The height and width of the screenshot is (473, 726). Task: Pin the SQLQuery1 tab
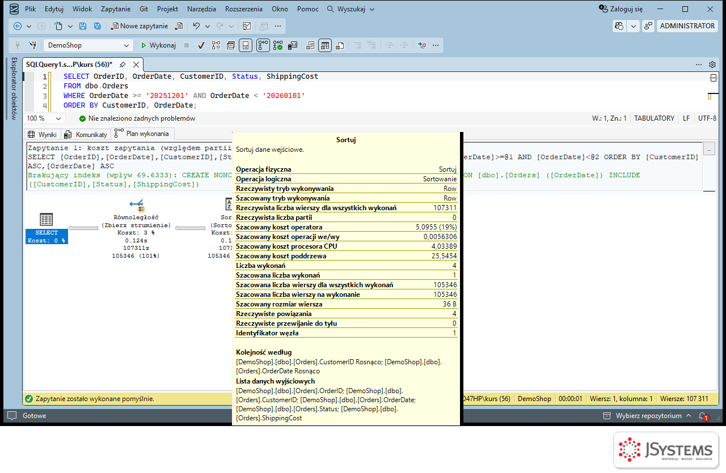tap(123, 65)
